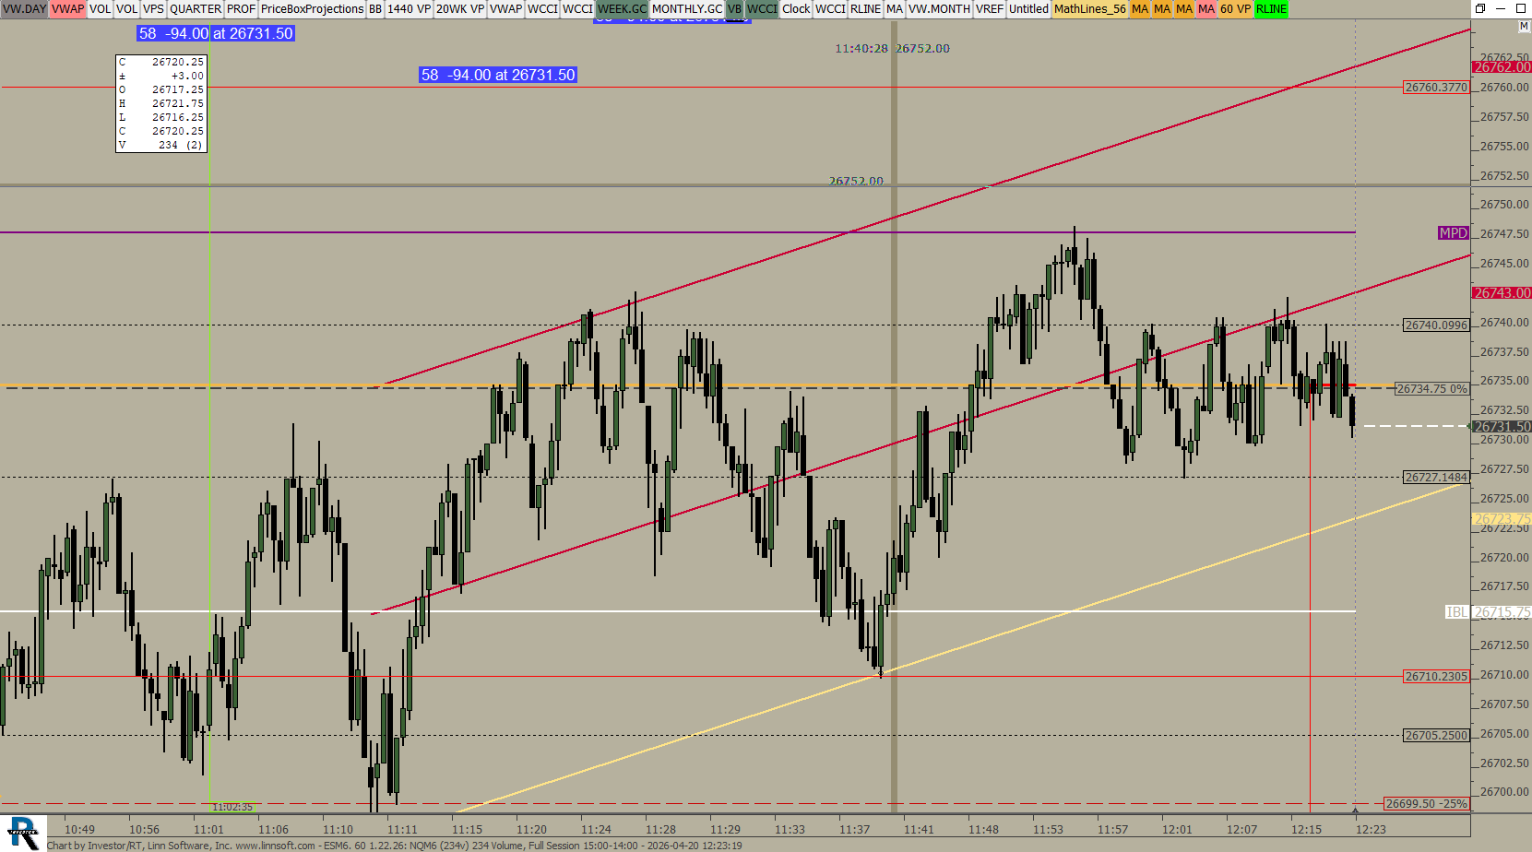The height and width of the screenshot is (852, 1532).
Task: Open the Clock toolbar button
Action: click(796, 9)
